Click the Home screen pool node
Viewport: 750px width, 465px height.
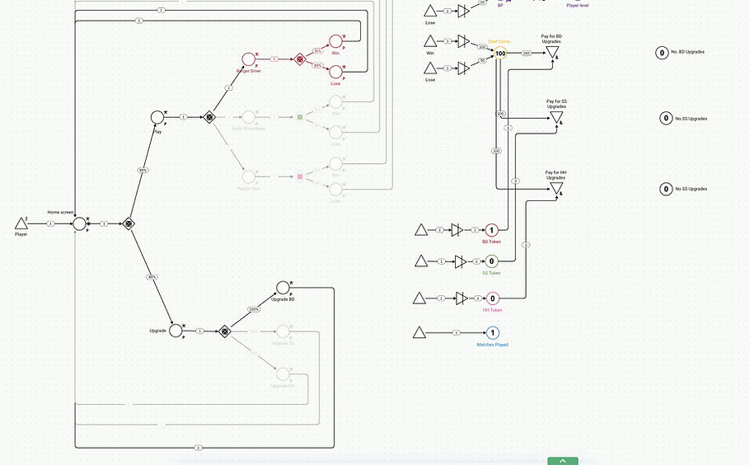[x=79, y=223]
